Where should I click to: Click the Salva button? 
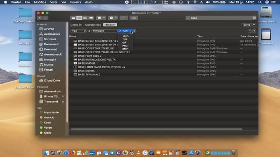coord(246,25)
